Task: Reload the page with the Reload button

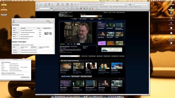Action: [x=46, y=4]
